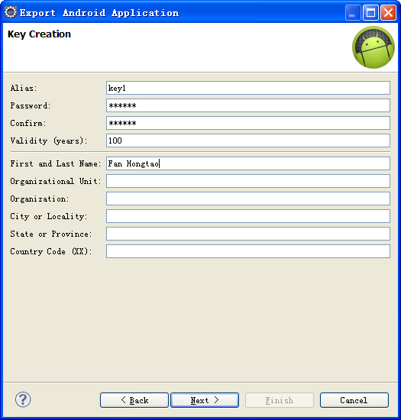
Task: Focus the Alias input field
Action: [248, 88]
